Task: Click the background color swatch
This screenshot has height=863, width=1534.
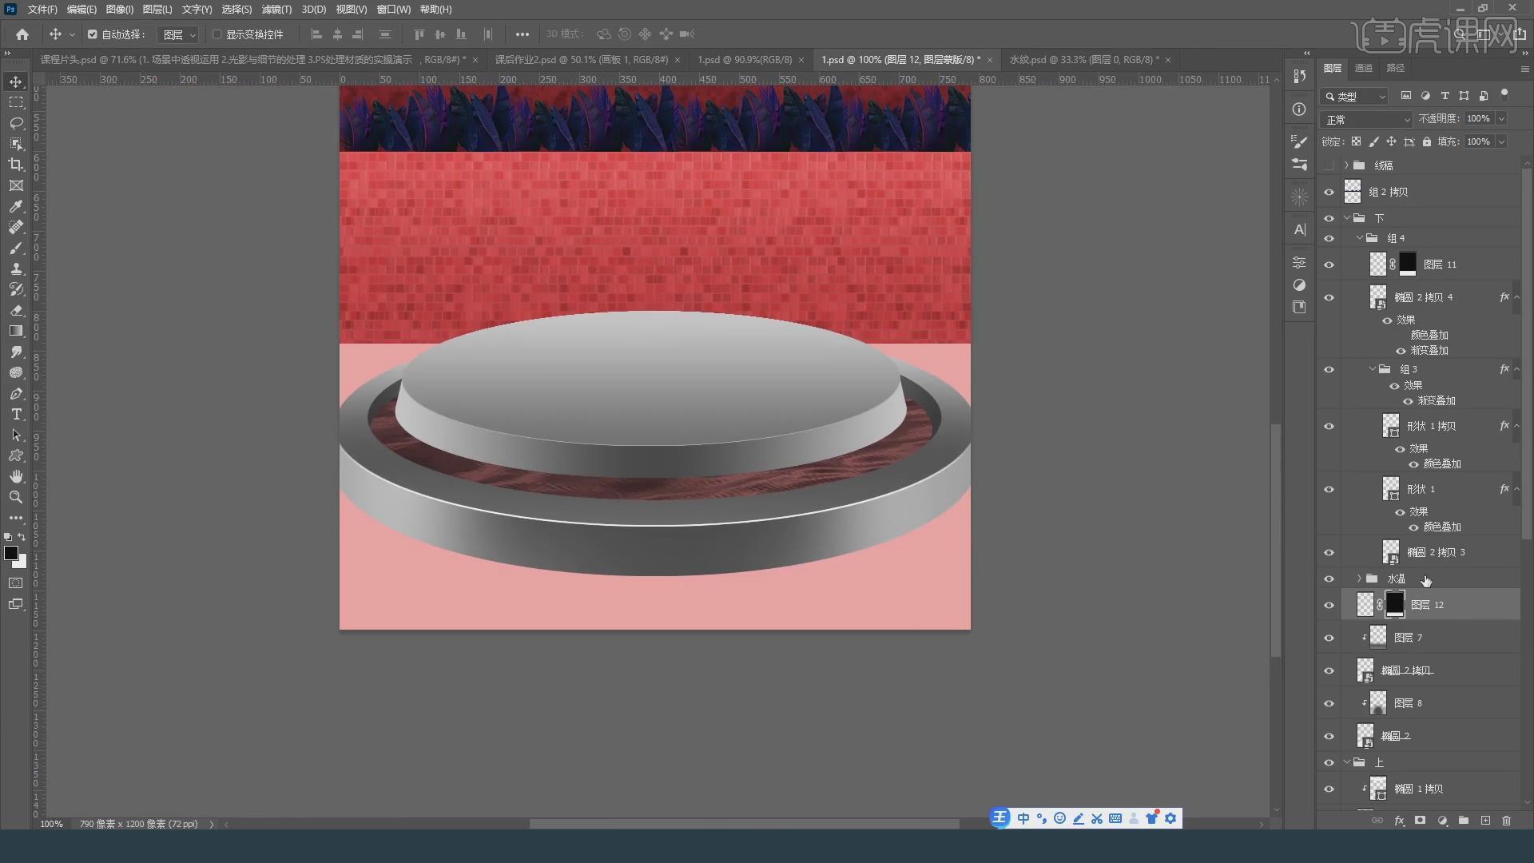Action: click(22, 563)
